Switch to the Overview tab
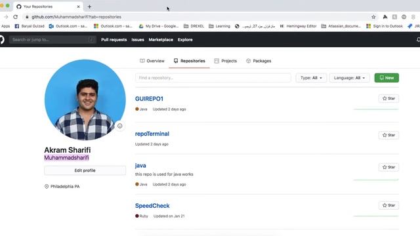420x236 pixels. coord(152,61)
